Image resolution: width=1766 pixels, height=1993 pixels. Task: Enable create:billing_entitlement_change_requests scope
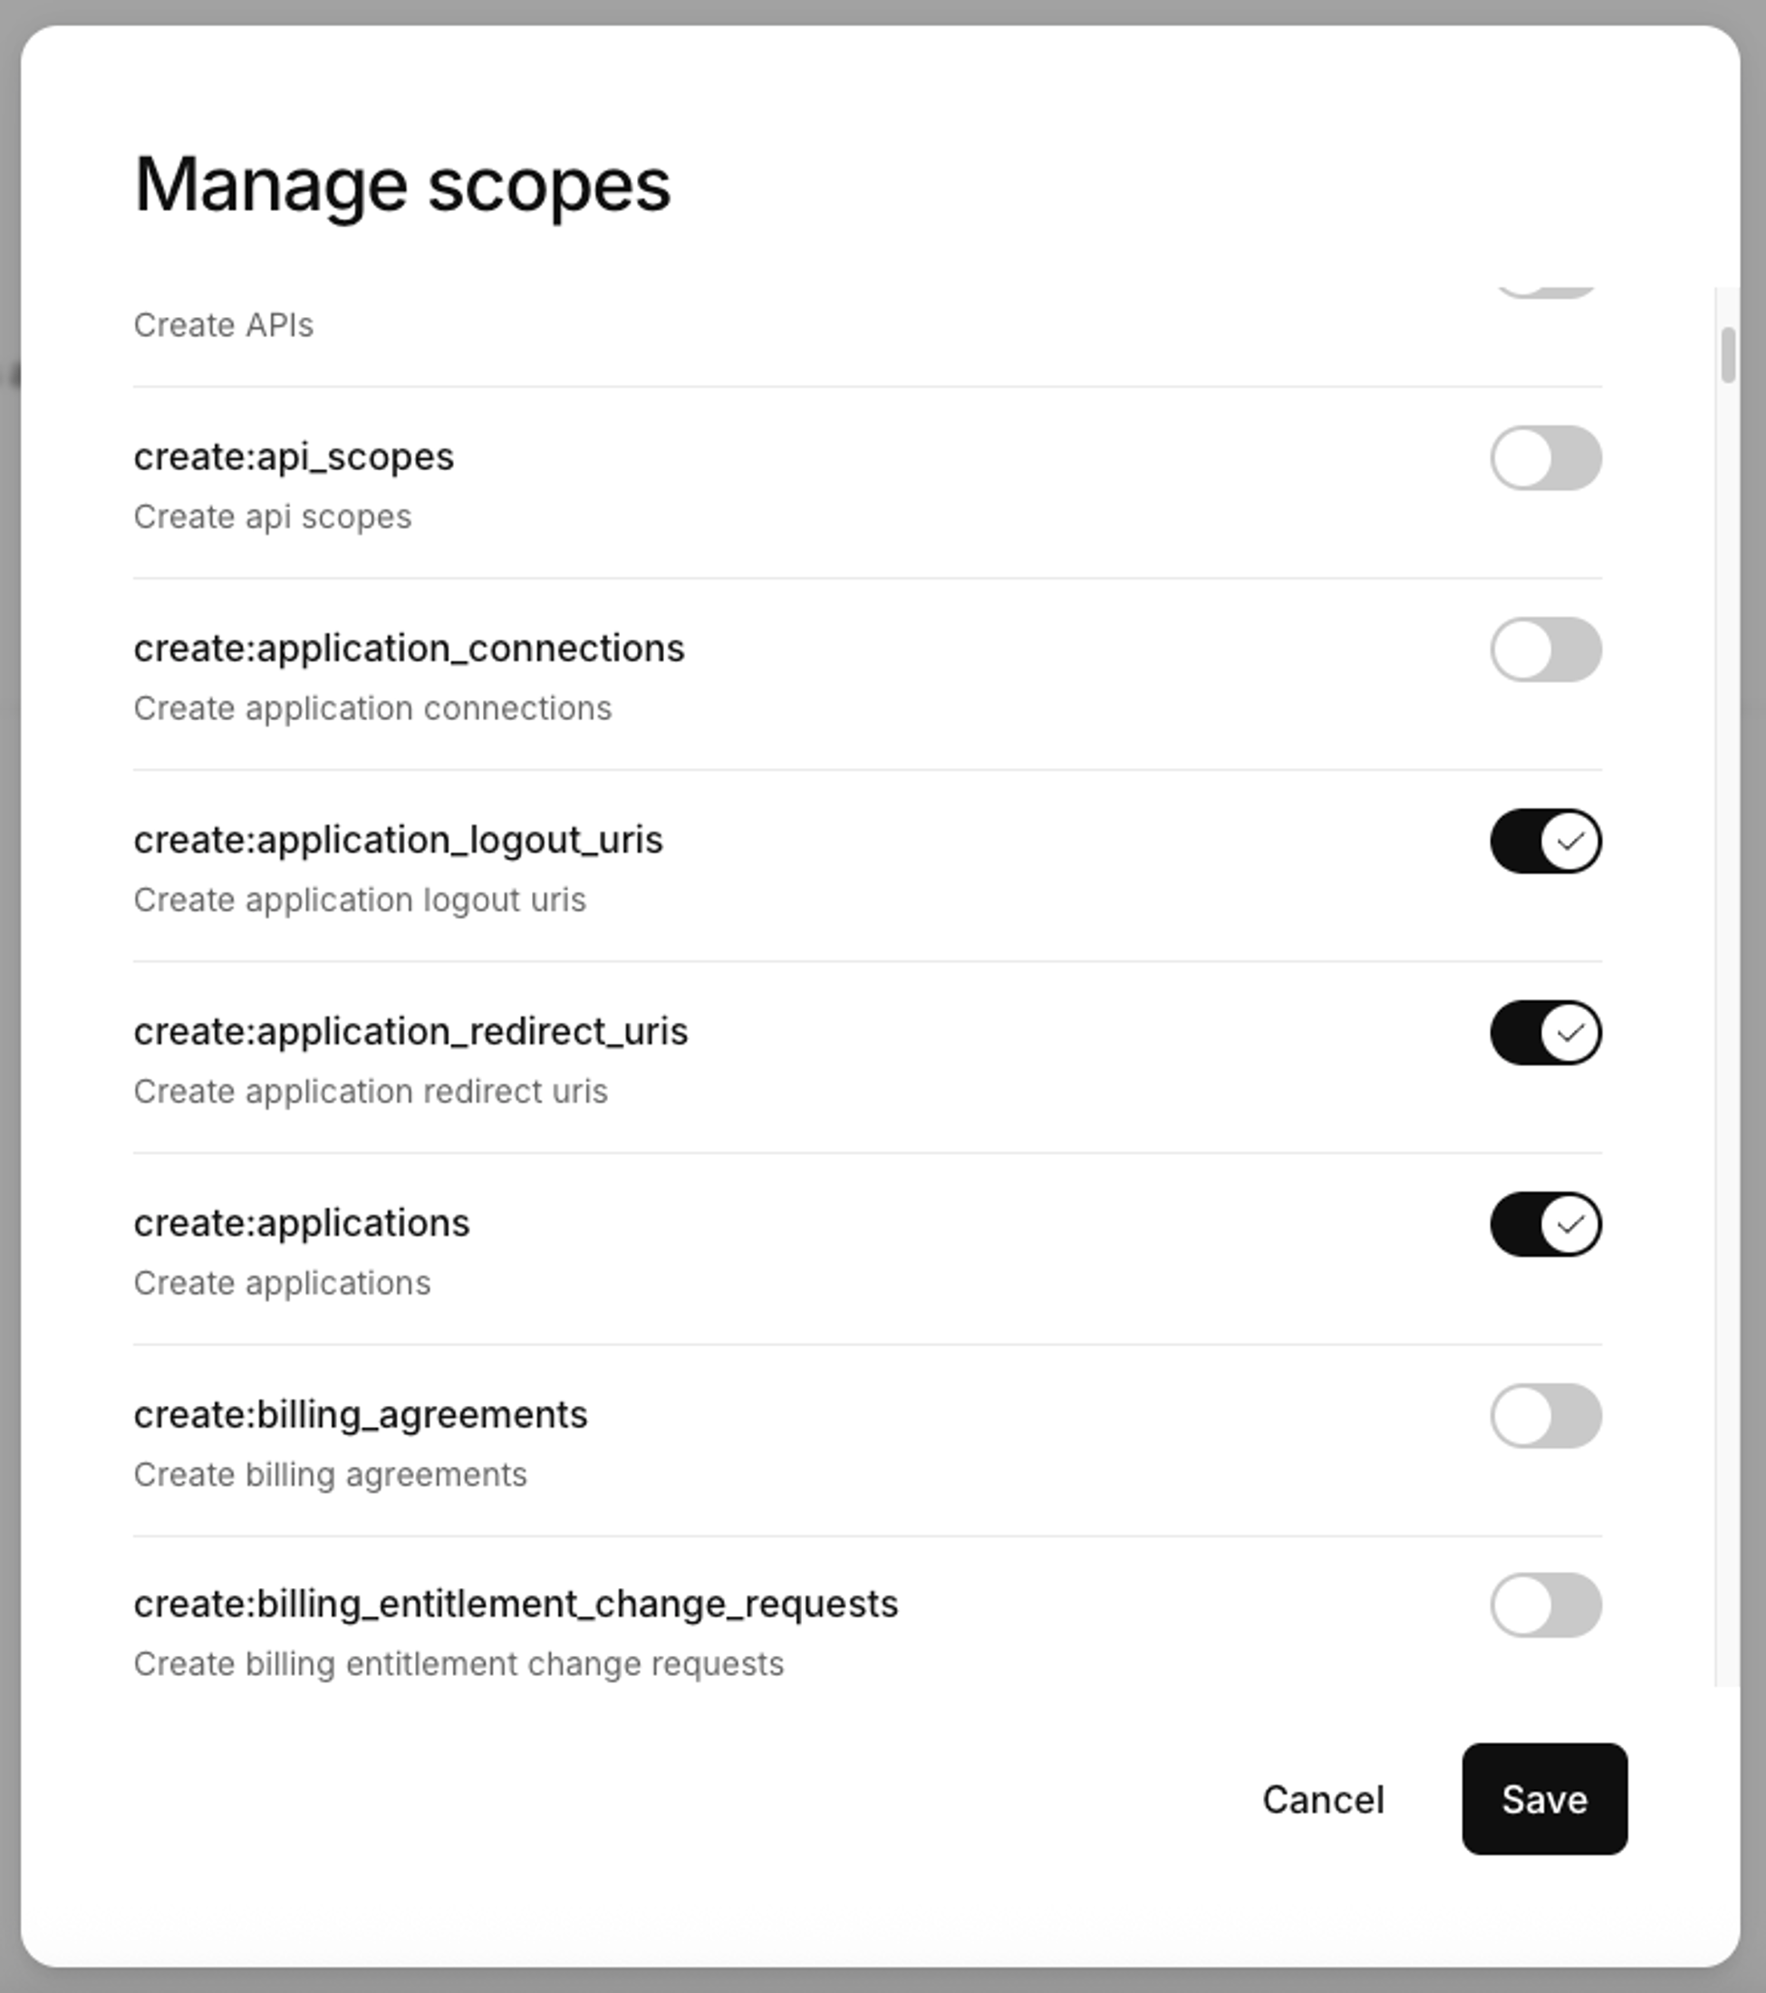pyautogui.click(x=1546, y=1609)
